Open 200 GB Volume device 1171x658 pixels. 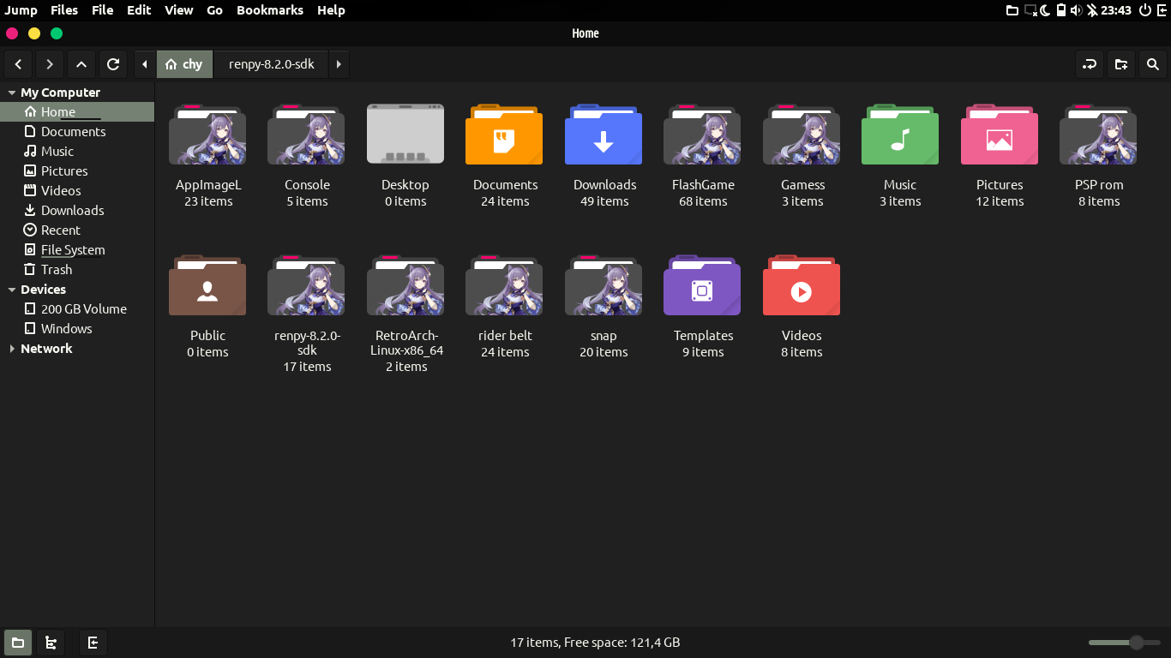(77, 308)
